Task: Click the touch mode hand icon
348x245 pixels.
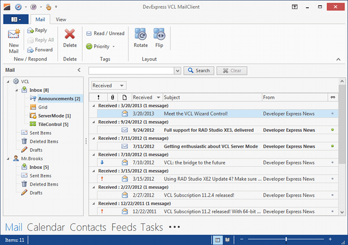Action: coord(48,7)
